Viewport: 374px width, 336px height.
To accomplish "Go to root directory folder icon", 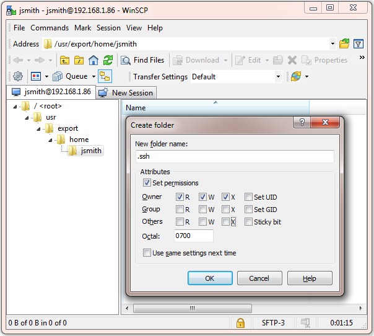I will tap(79, 60).
